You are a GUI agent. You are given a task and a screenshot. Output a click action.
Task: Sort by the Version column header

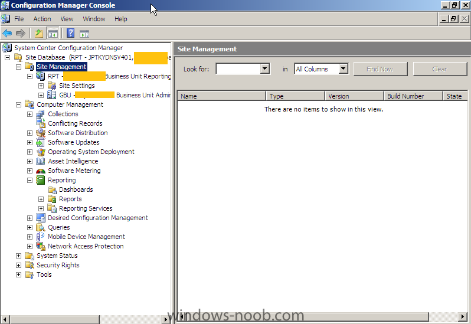[x=355, y=96]
